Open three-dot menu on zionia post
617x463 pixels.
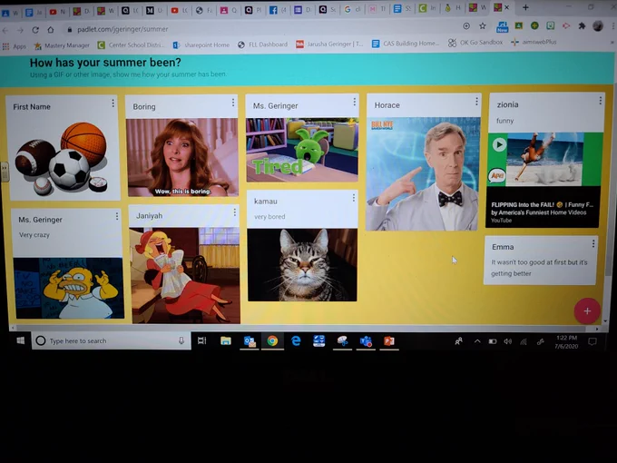pyautogui.click(x=600, y=101)
